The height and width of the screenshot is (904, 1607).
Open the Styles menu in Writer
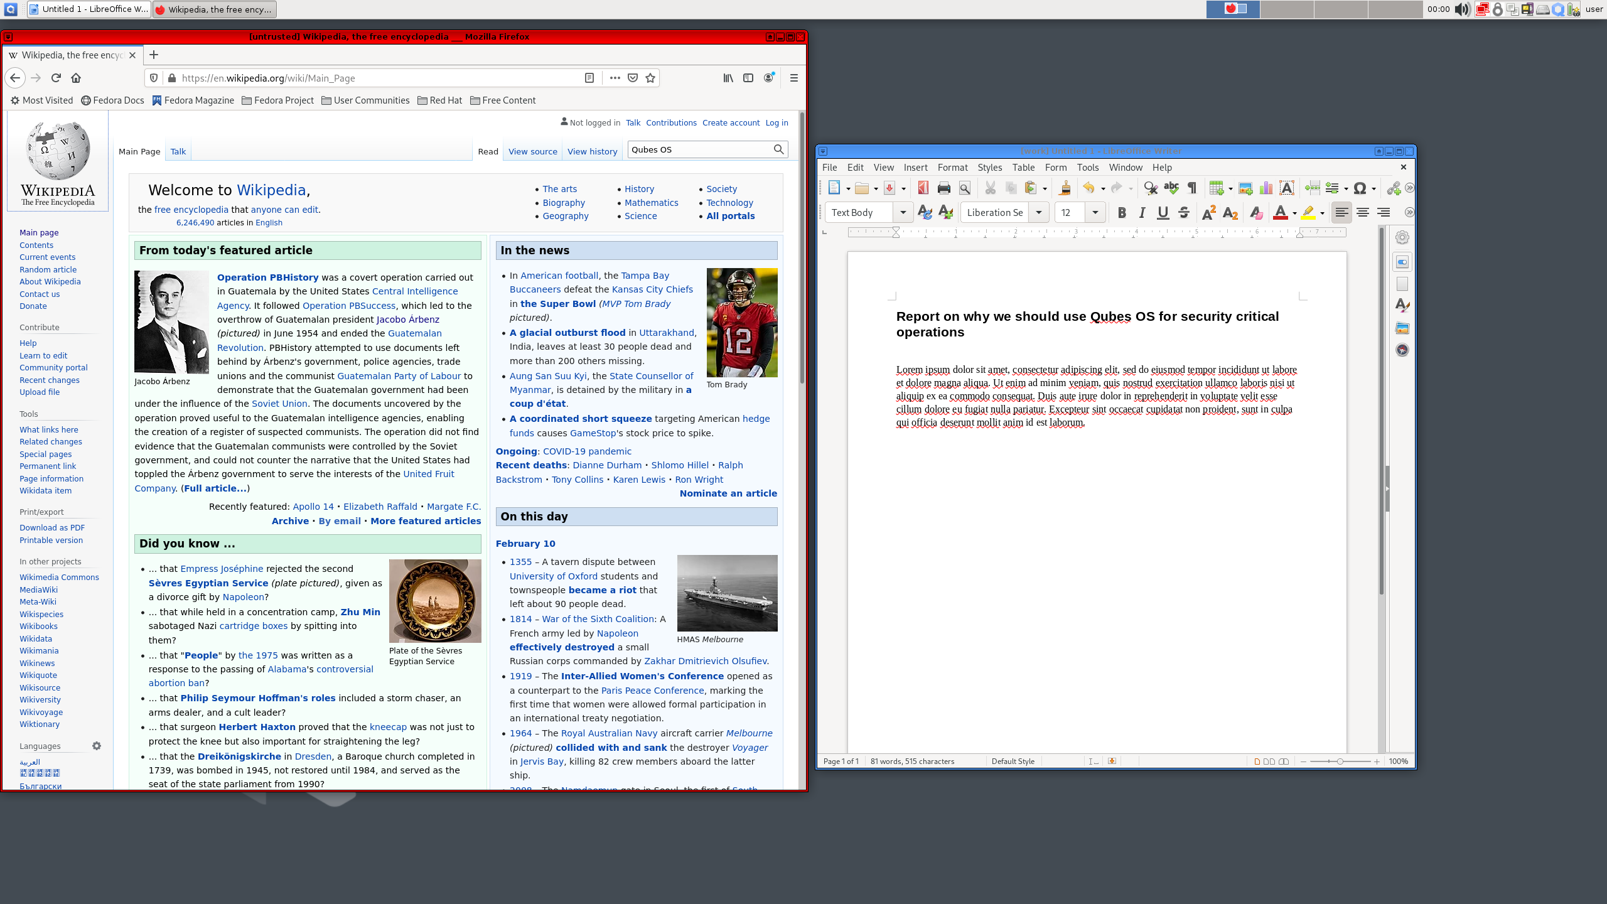pos(989,168)
